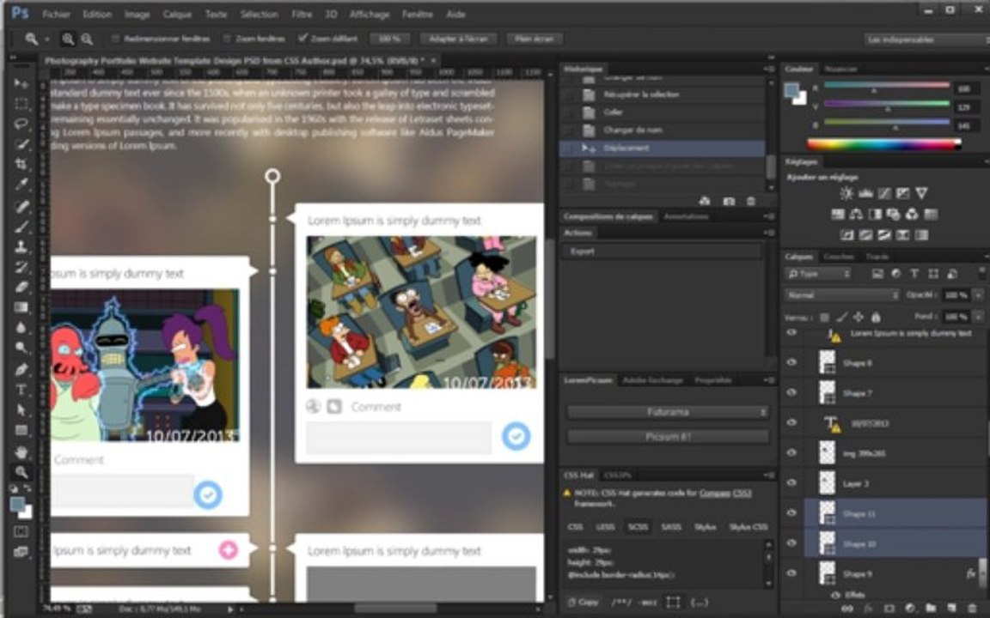Select the Clone Stamp tool
This screenshot has width=990, height=618.
click(21, 246)
